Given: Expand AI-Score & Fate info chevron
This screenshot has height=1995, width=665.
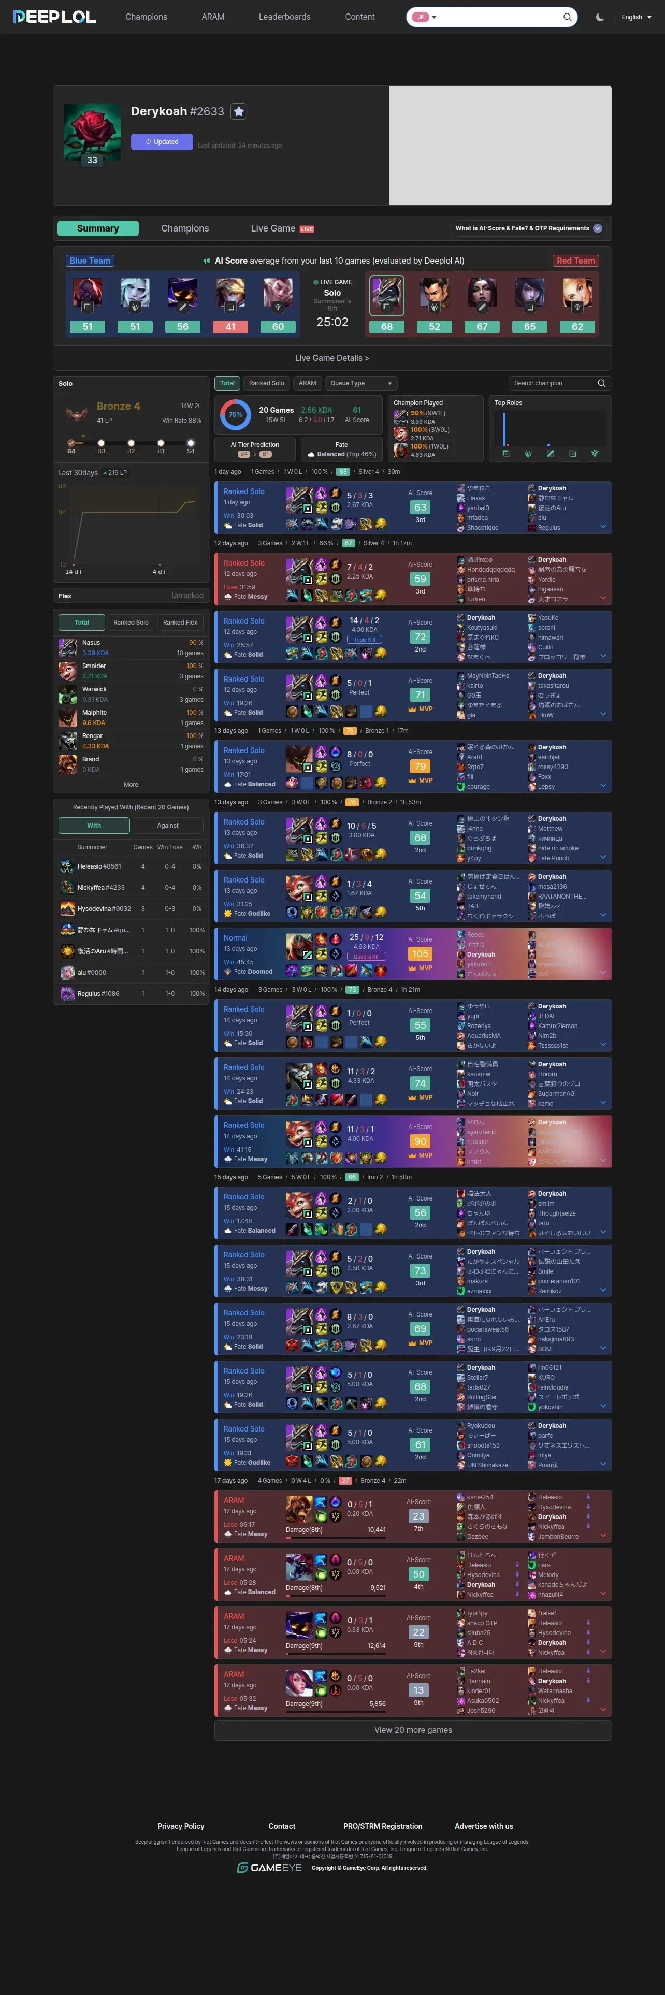Looking at the screenshot, I should [598, 228].
